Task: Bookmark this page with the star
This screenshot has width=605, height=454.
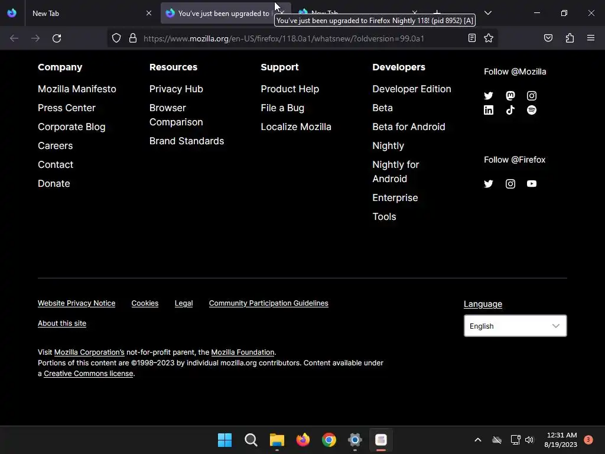Action: 489,38
